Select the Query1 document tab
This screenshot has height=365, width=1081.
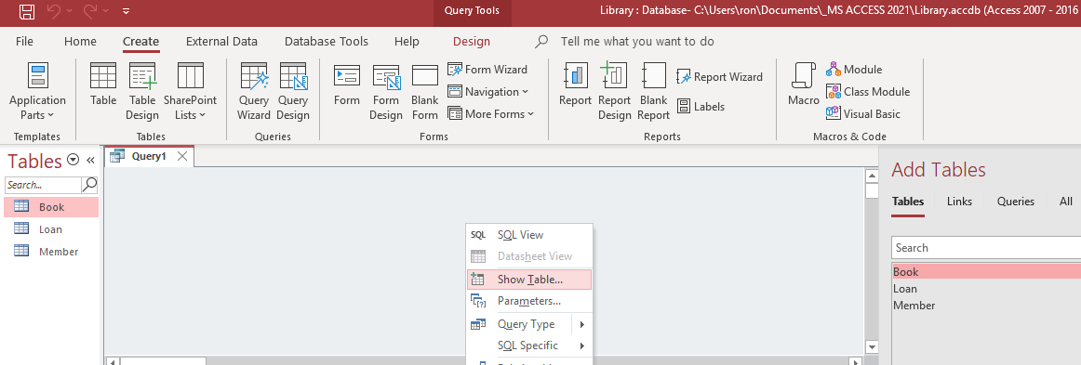click(x=149, y=156)
